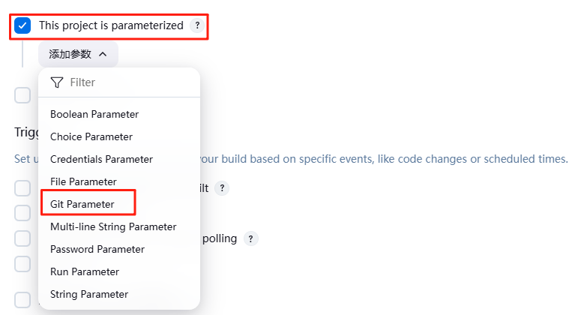Click the help icon right of File Parameter
The height and width of the screenshot is (315, 587).
pos(222,187)
